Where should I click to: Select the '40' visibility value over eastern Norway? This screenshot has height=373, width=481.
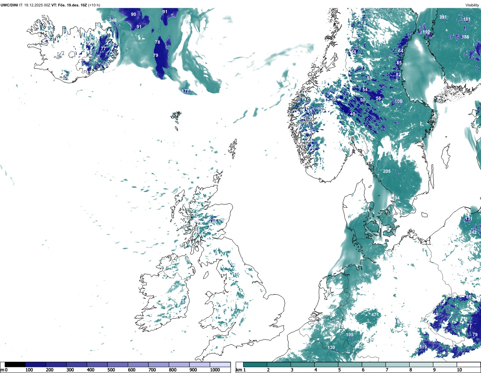coord(352,114)
